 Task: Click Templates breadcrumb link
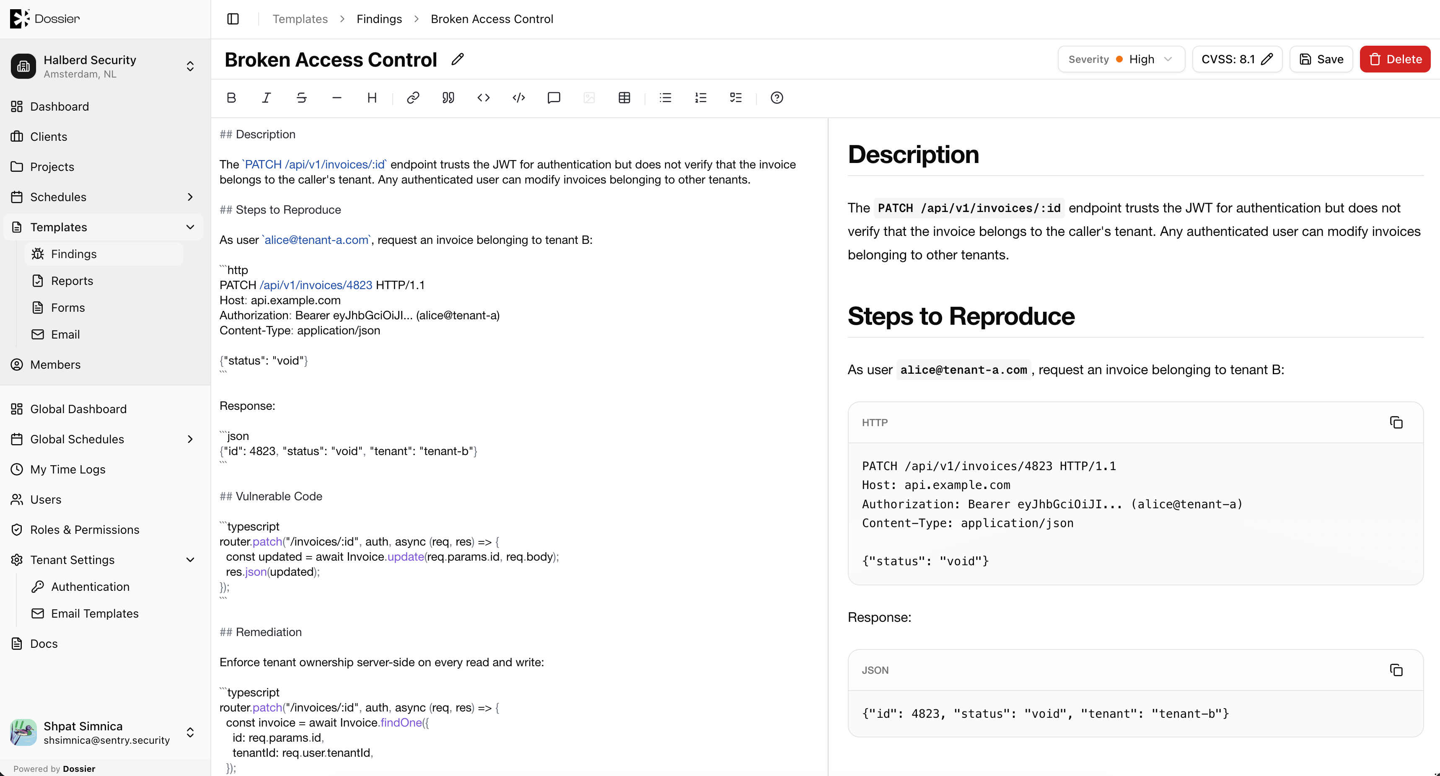[x=300, y=19]
